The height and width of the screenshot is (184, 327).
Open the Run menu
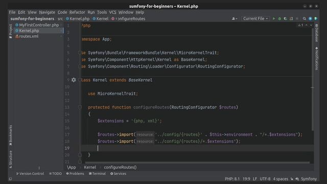[91, 12]
